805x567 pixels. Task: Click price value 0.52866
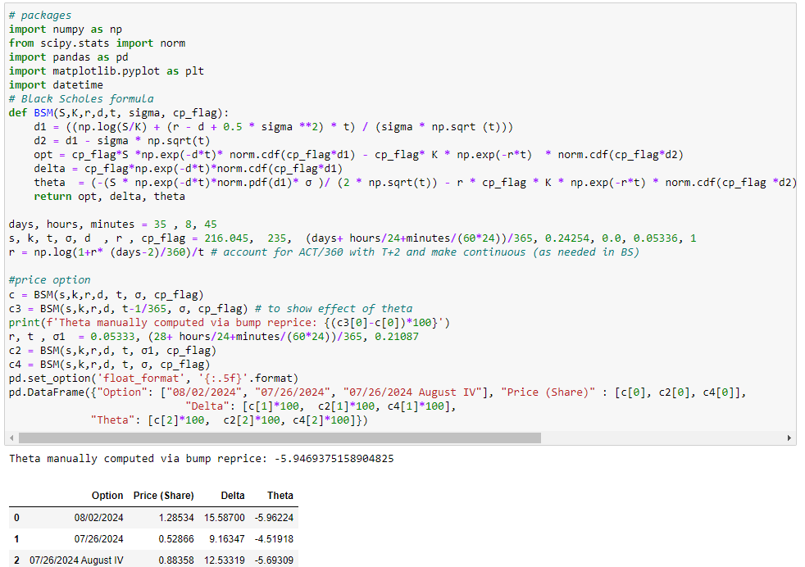click(176, 539)
